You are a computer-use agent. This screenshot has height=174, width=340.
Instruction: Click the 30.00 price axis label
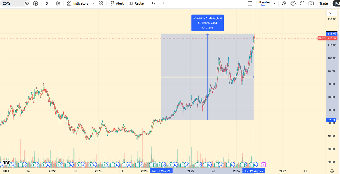pos(331,149)
